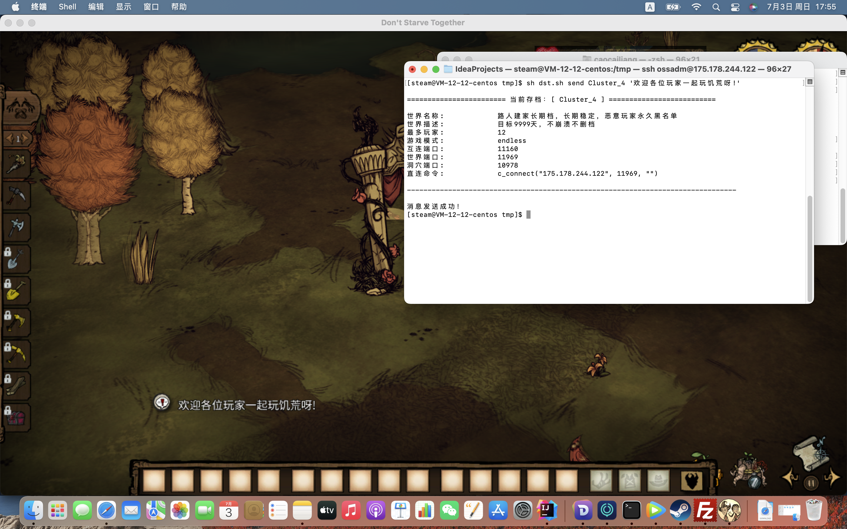The image size is (847, 529).
Task: Rotate camera left with arrow
Action: 790,478
